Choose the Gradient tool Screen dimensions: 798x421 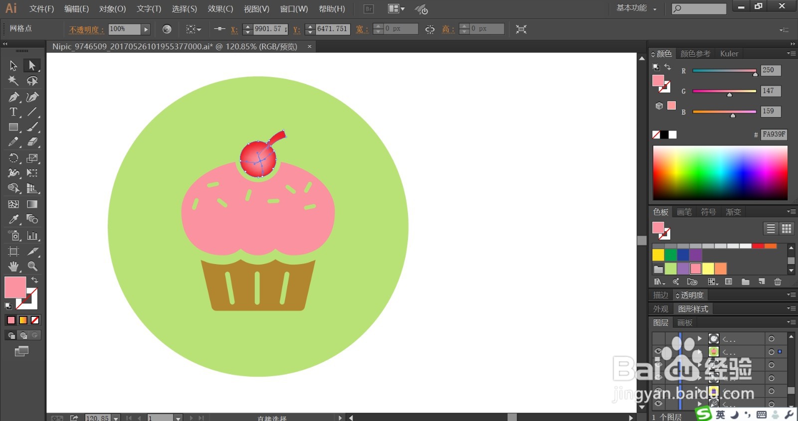pyautogui.click(x=32, y=204)
